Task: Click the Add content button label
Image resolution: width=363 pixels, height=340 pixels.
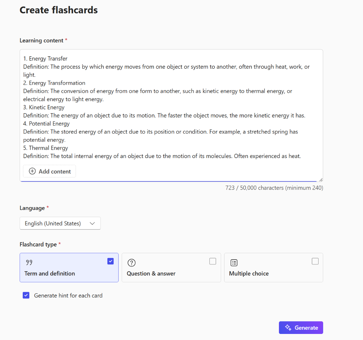Action: (x=55, y=171)
